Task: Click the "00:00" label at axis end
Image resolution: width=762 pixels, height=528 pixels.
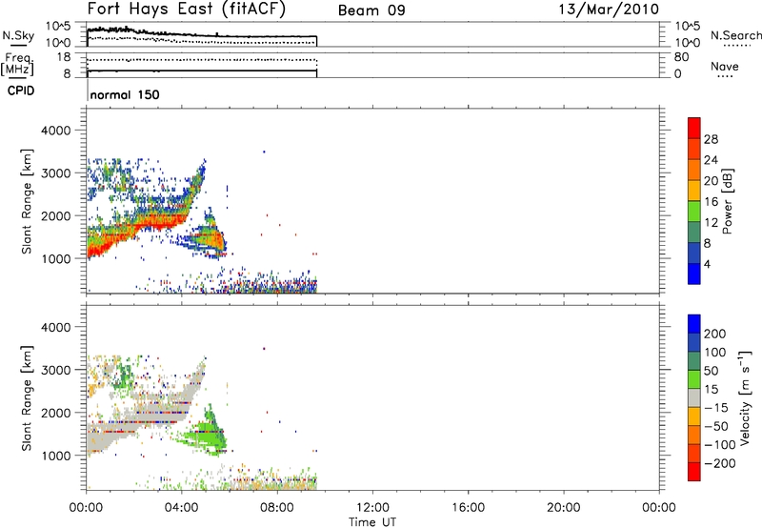Action: pos(659,508)
